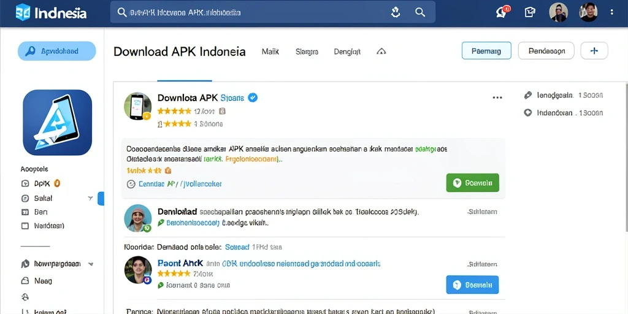Click the 'Paemaig' button

coord(486,51)
